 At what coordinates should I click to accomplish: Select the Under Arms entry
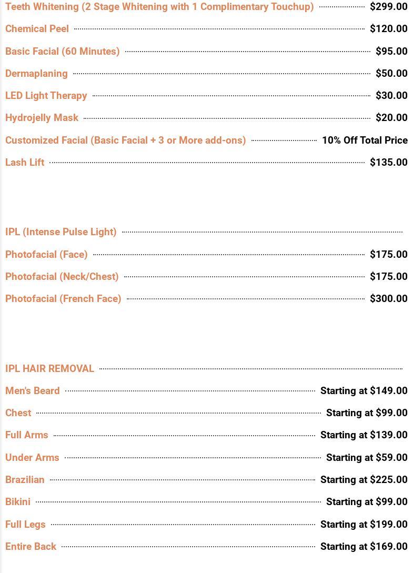[x=32, y=458]
